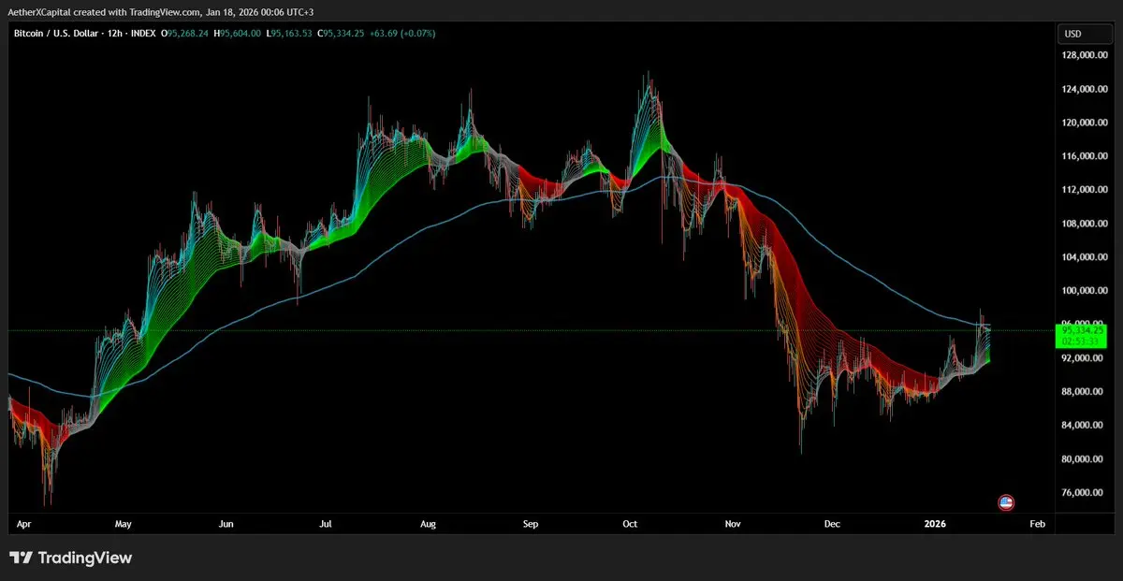Click the close value C95,334.25 in legend

coord(342,34)
